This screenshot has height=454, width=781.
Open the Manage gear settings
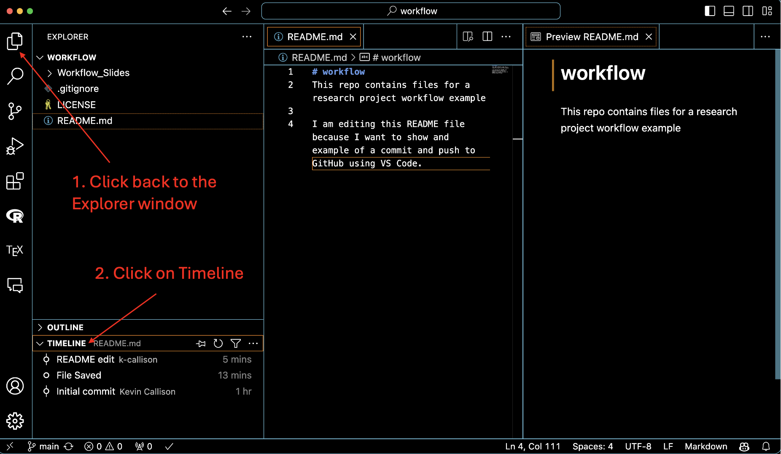coord(15,421)
